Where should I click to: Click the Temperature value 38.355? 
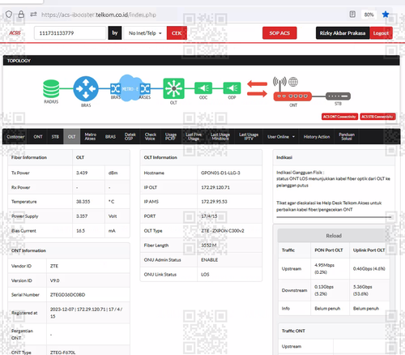pyautogui.click(x=83, y=202)
